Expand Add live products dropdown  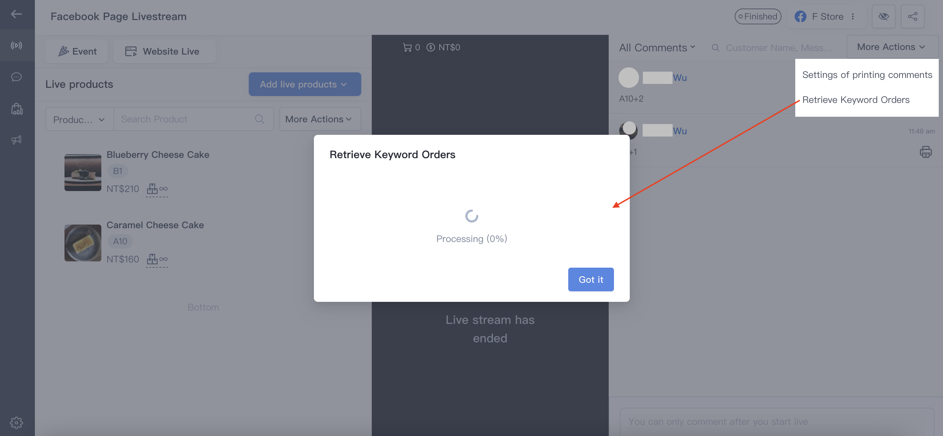[x=305, y=84]
